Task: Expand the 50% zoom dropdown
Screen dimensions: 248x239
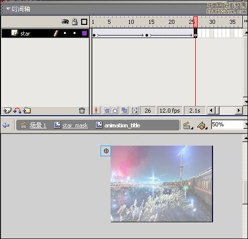Action: pyautogui.click(x=246, y=125)
